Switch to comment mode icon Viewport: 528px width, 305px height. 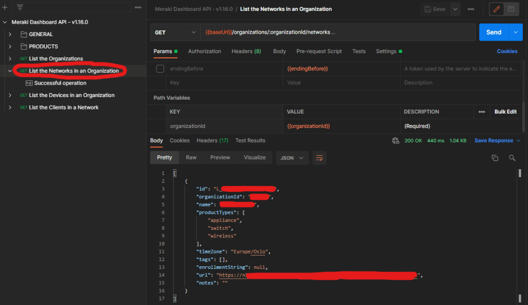[511, 9]
